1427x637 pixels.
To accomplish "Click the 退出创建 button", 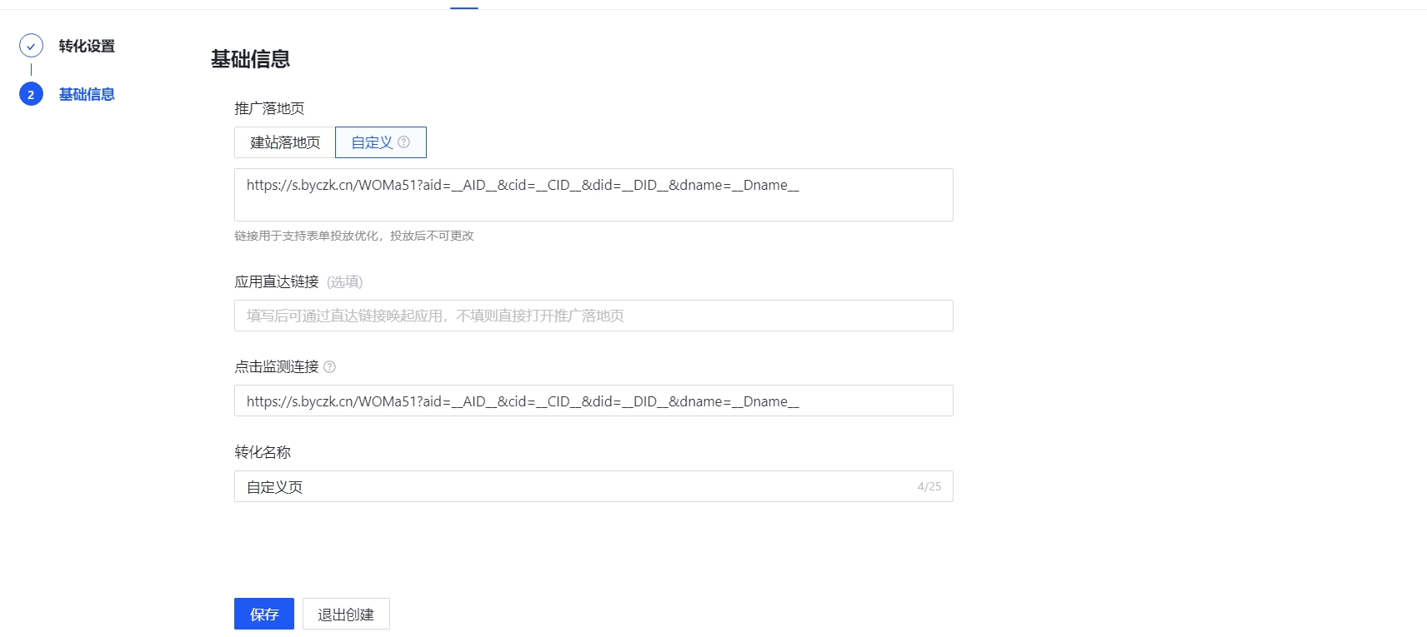I will (x=346, y=614).
